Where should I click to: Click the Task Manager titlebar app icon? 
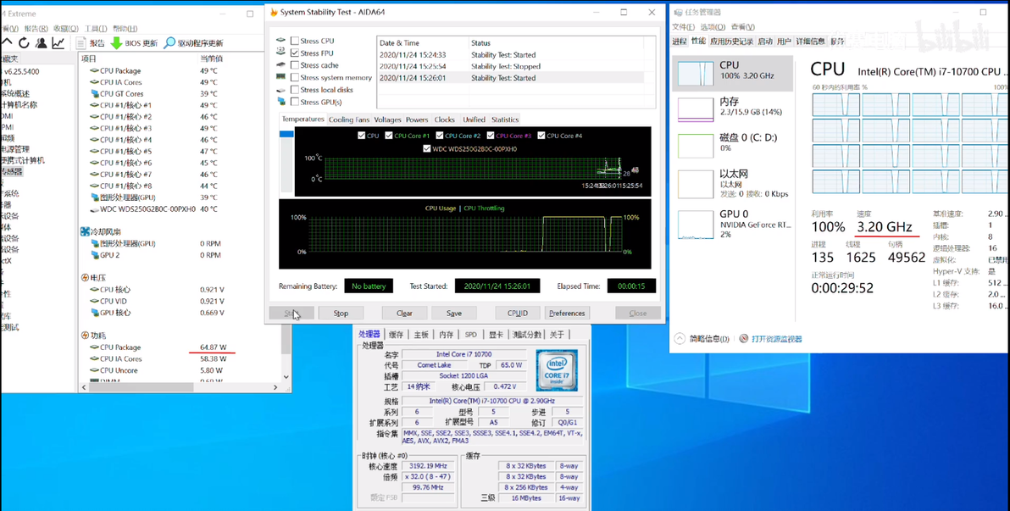(x=680, y=12)
